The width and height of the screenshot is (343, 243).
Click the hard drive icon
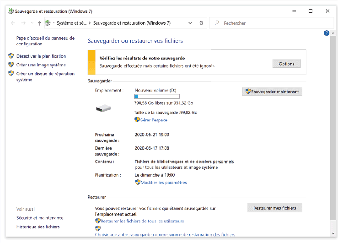point(103,108)
